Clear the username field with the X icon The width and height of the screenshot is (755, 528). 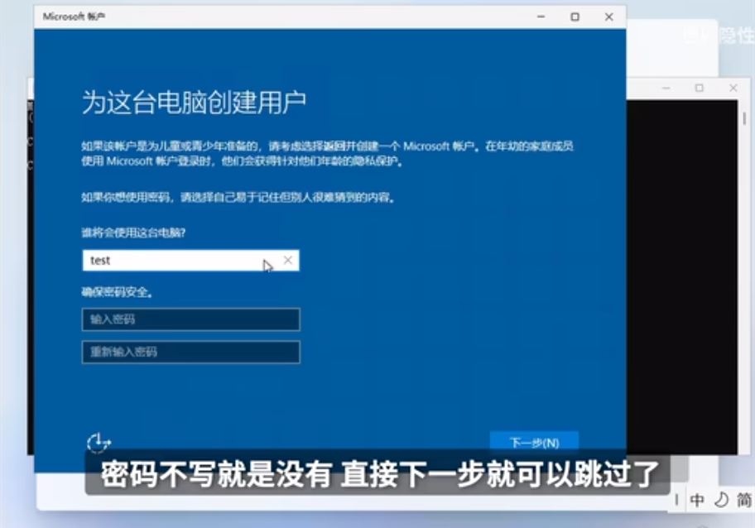(288, 260)
